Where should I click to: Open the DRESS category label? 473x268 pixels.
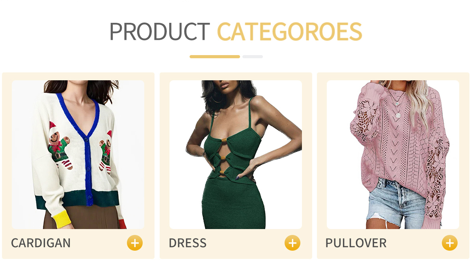188,243
